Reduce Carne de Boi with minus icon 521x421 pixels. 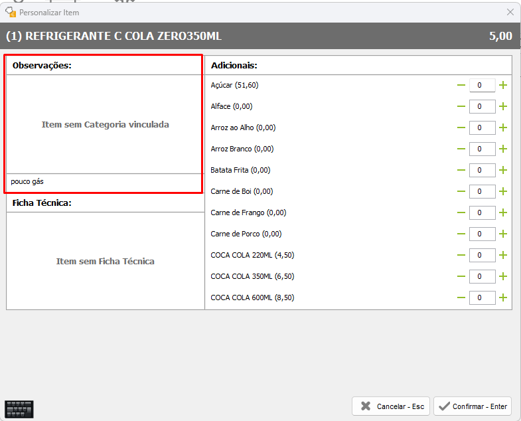tap(461, 191)
